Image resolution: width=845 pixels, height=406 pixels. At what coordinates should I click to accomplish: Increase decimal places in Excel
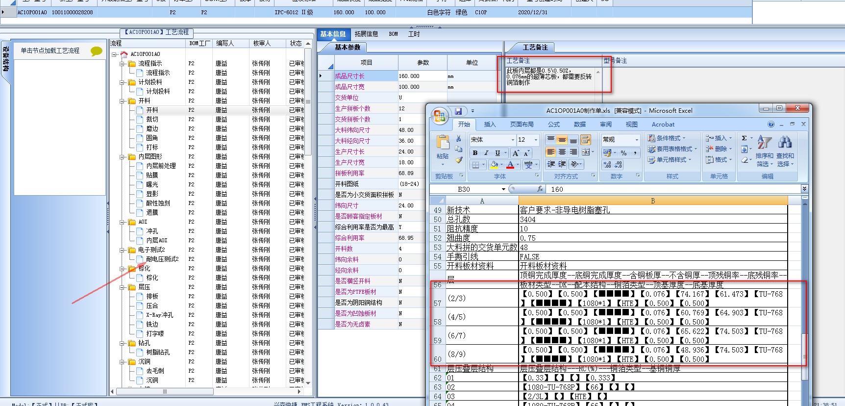tap(607, 165)
